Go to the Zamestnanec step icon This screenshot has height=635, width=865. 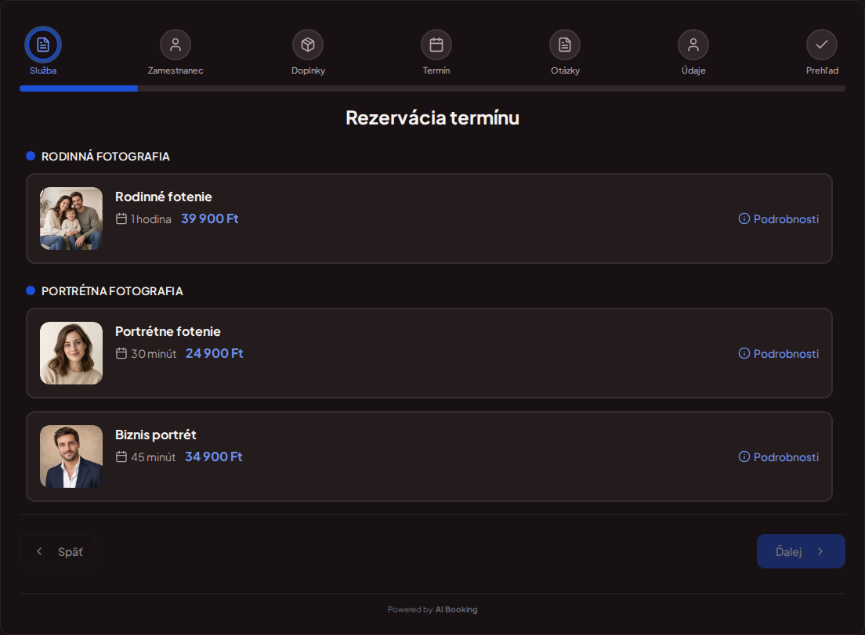[176, 45]
